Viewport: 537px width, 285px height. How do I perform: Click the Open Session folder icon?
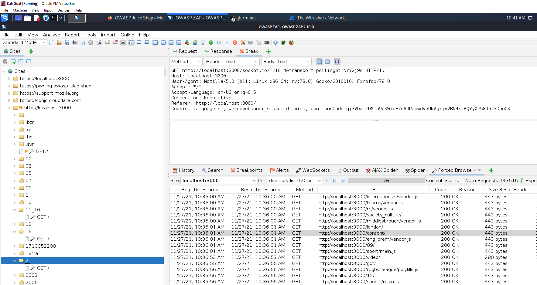(59, 42)
